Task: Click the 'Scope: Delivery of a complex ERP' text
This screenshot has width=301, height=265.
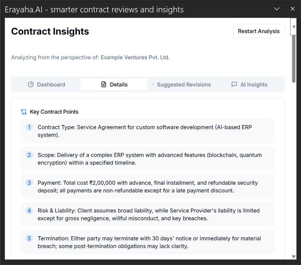Action: coord(150,159)
